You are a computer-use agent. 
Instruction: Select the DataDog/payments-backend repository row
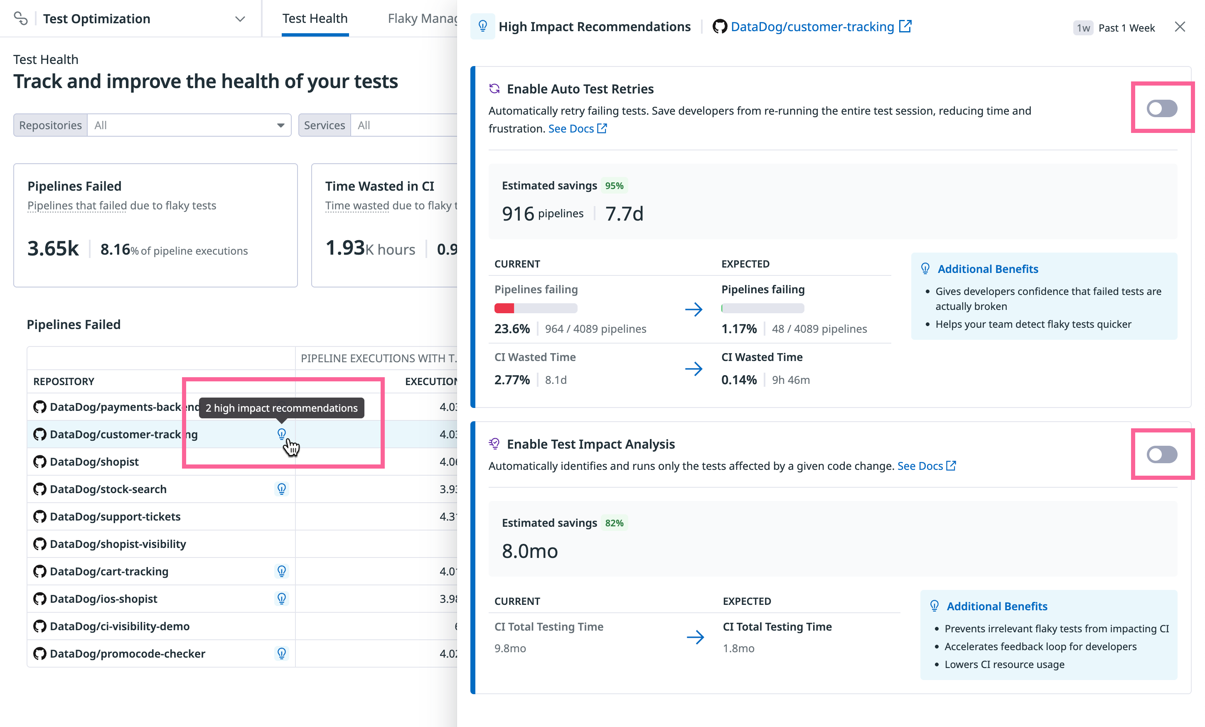coord(242,407)
